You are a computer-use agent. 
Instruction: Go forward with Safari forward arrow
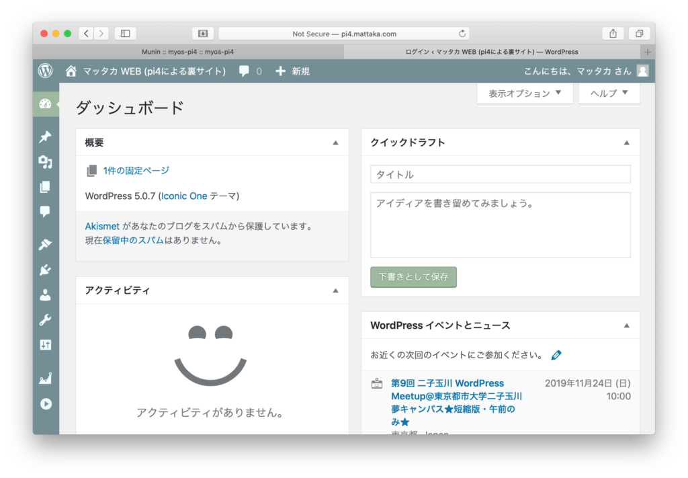pos(101,34)
